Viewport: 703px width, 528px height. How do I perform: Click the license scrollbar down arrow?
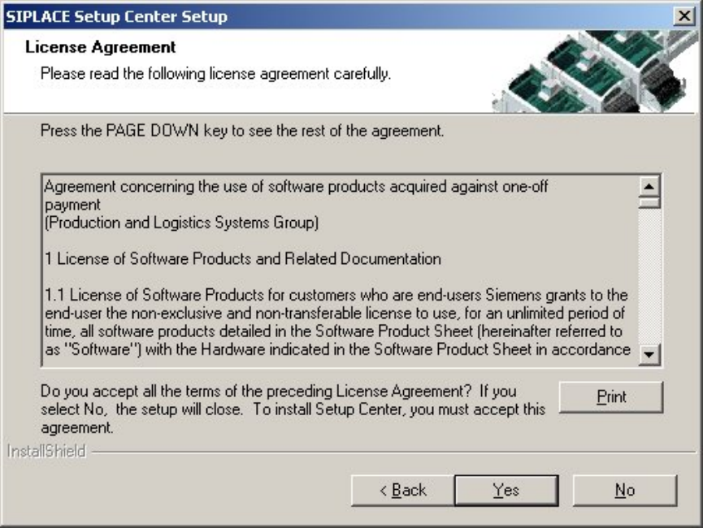[649, 354]
